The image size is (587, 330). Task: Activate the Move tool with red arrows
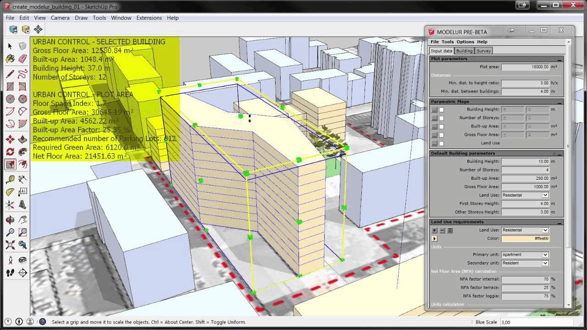(x=10, y=139)
